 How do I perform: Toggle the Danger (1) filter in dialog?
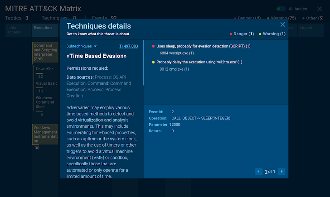[x=243, y=34]
